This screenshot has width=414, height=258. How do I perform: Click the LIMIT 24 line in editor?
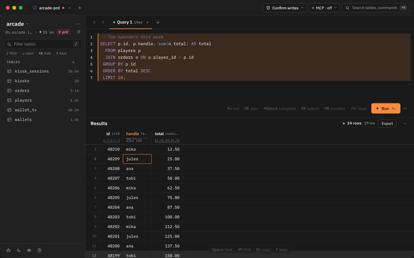pyautogui.click(x=114, y=78)
